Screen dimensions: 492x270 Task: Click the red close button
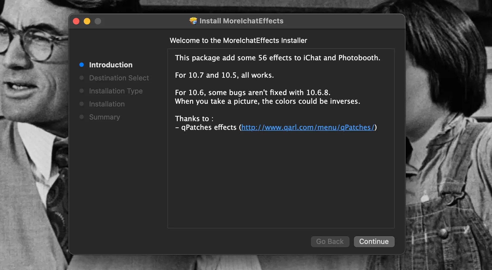76,21
